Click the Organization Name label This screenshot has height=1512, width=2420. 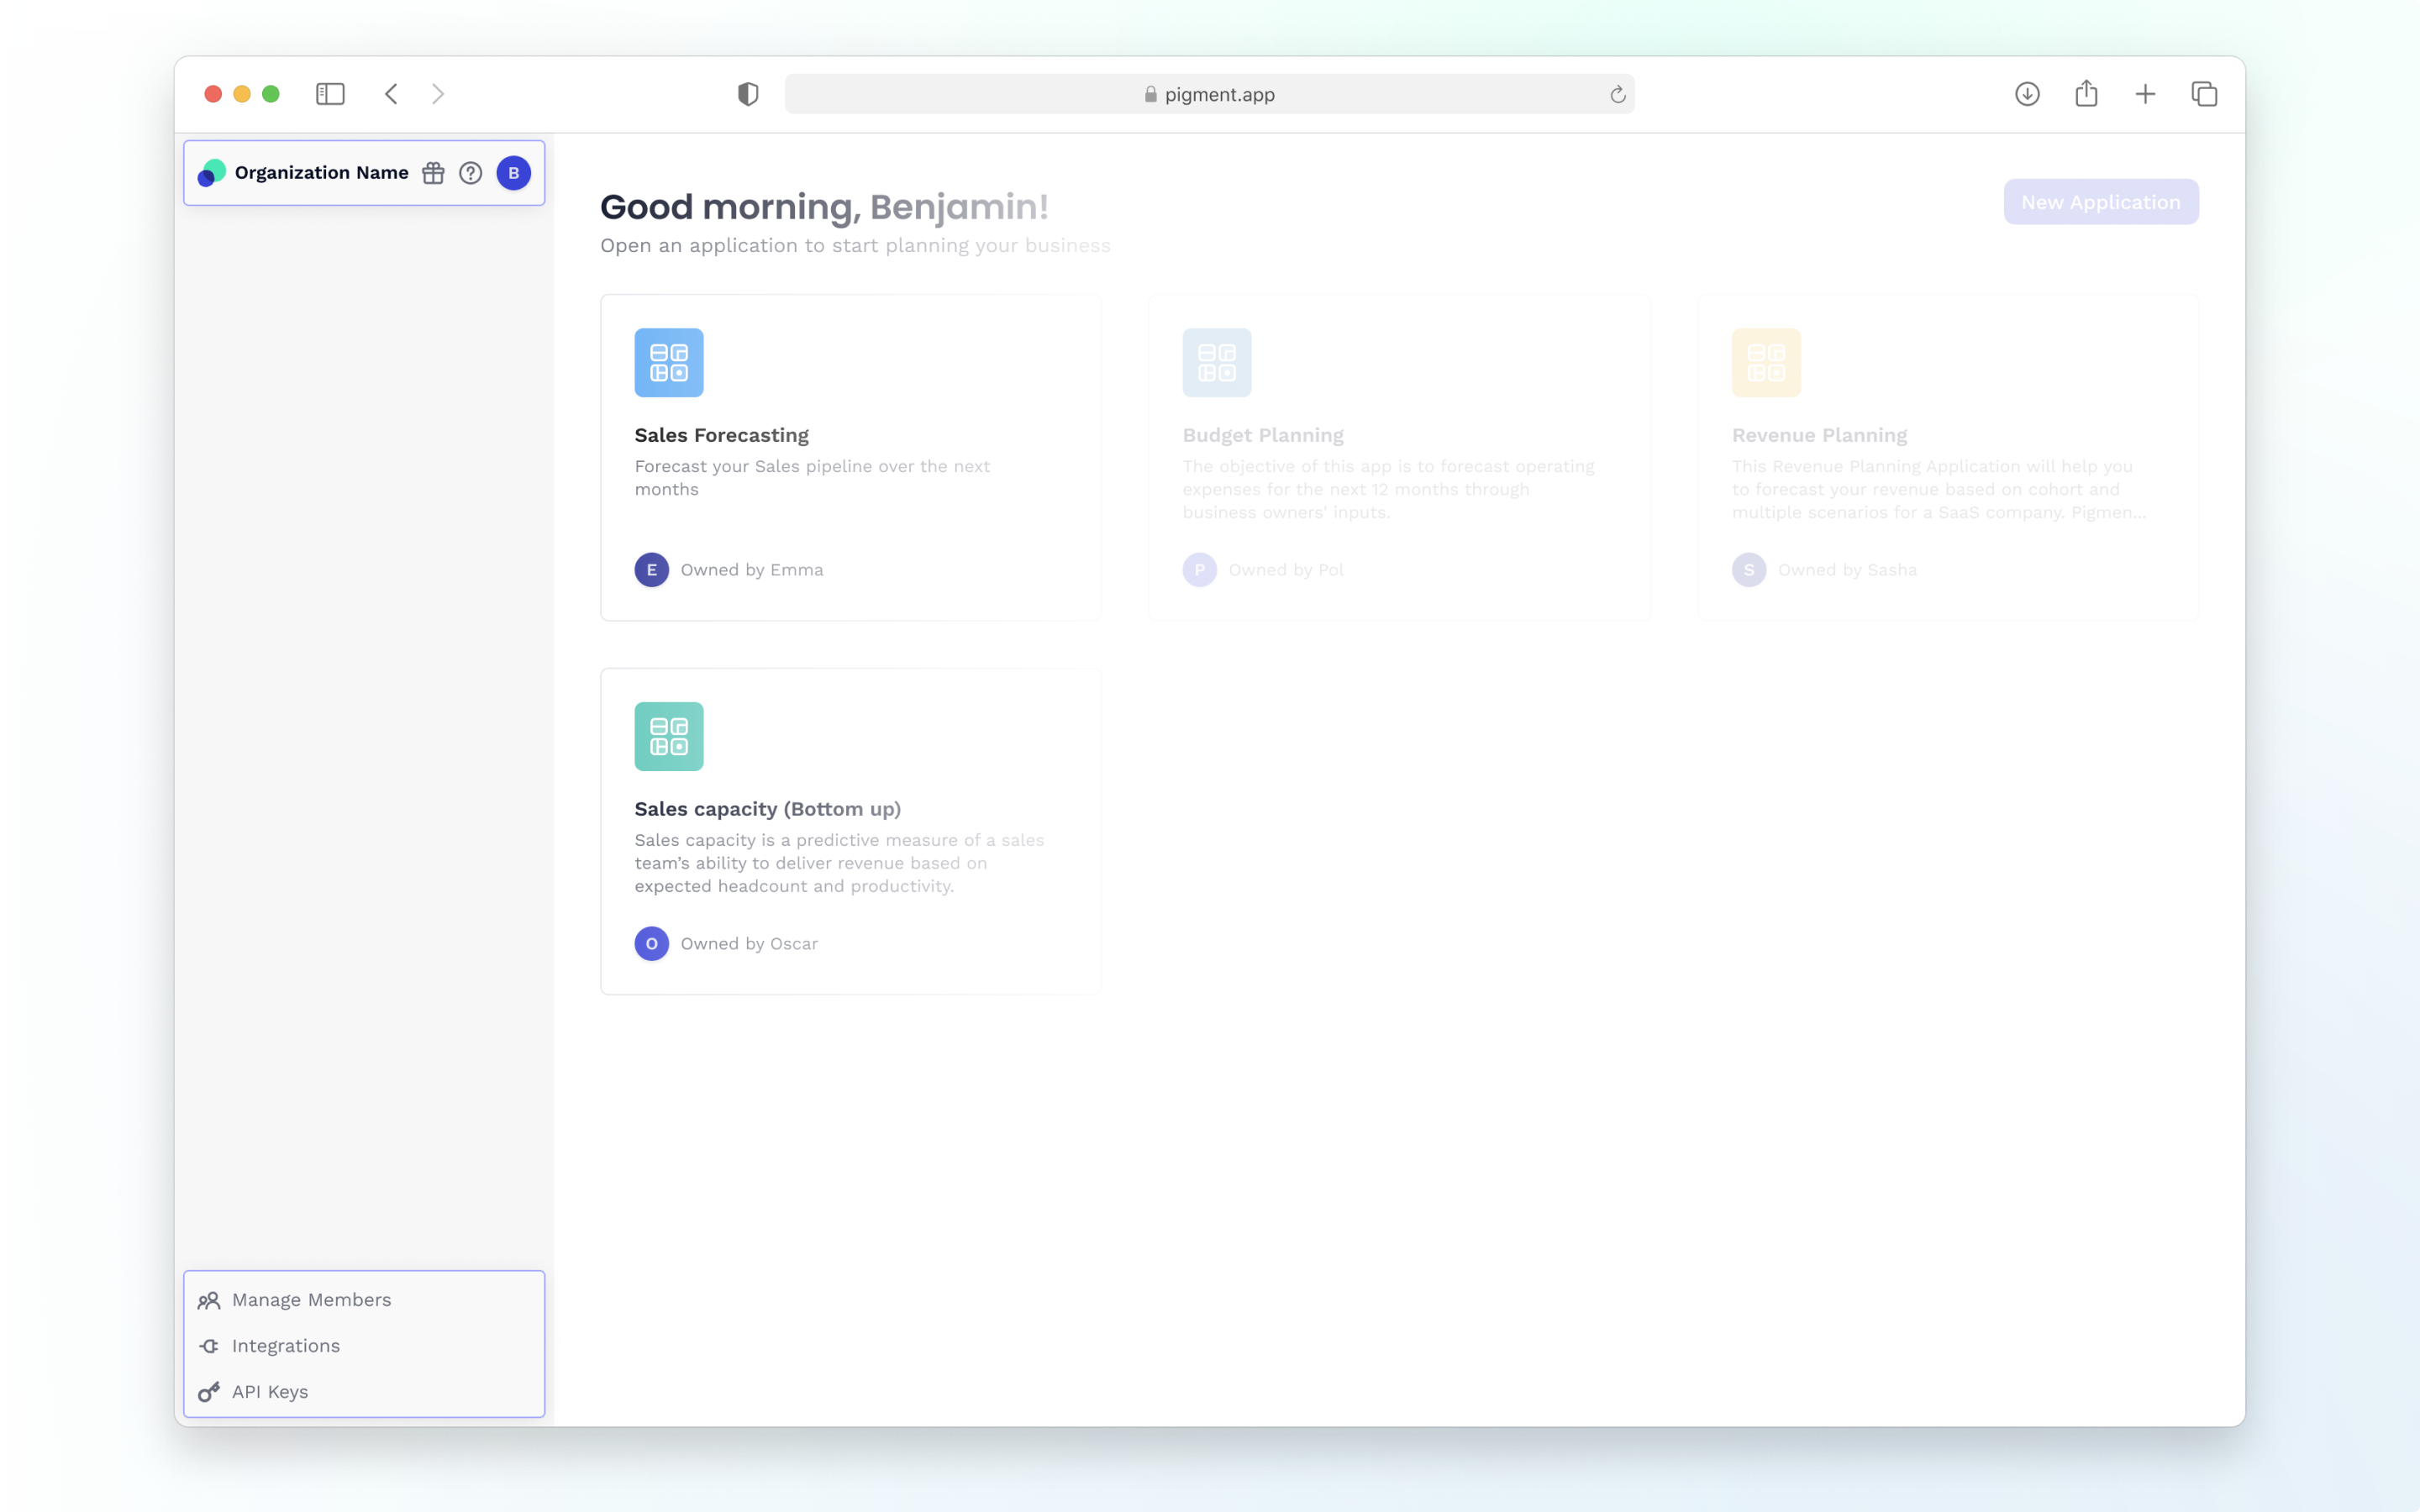click(x=322, y=173)
